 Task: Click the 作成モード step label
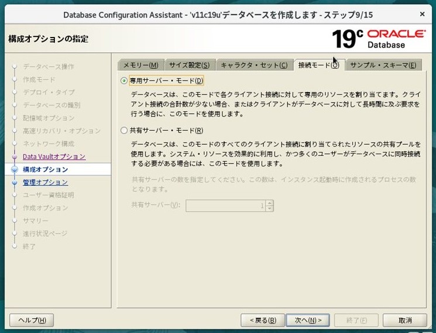click(x=39, y=79)
